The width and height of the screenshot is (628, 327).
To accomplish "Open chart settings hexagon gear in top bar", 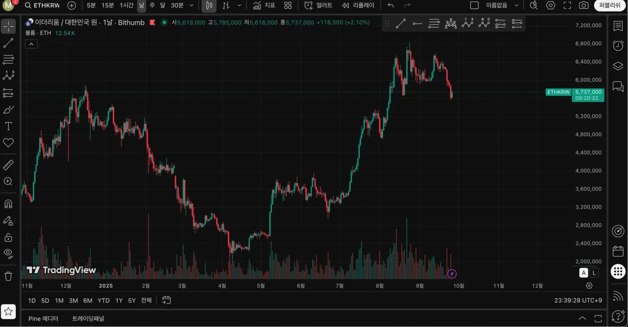I will click(551, 5).
